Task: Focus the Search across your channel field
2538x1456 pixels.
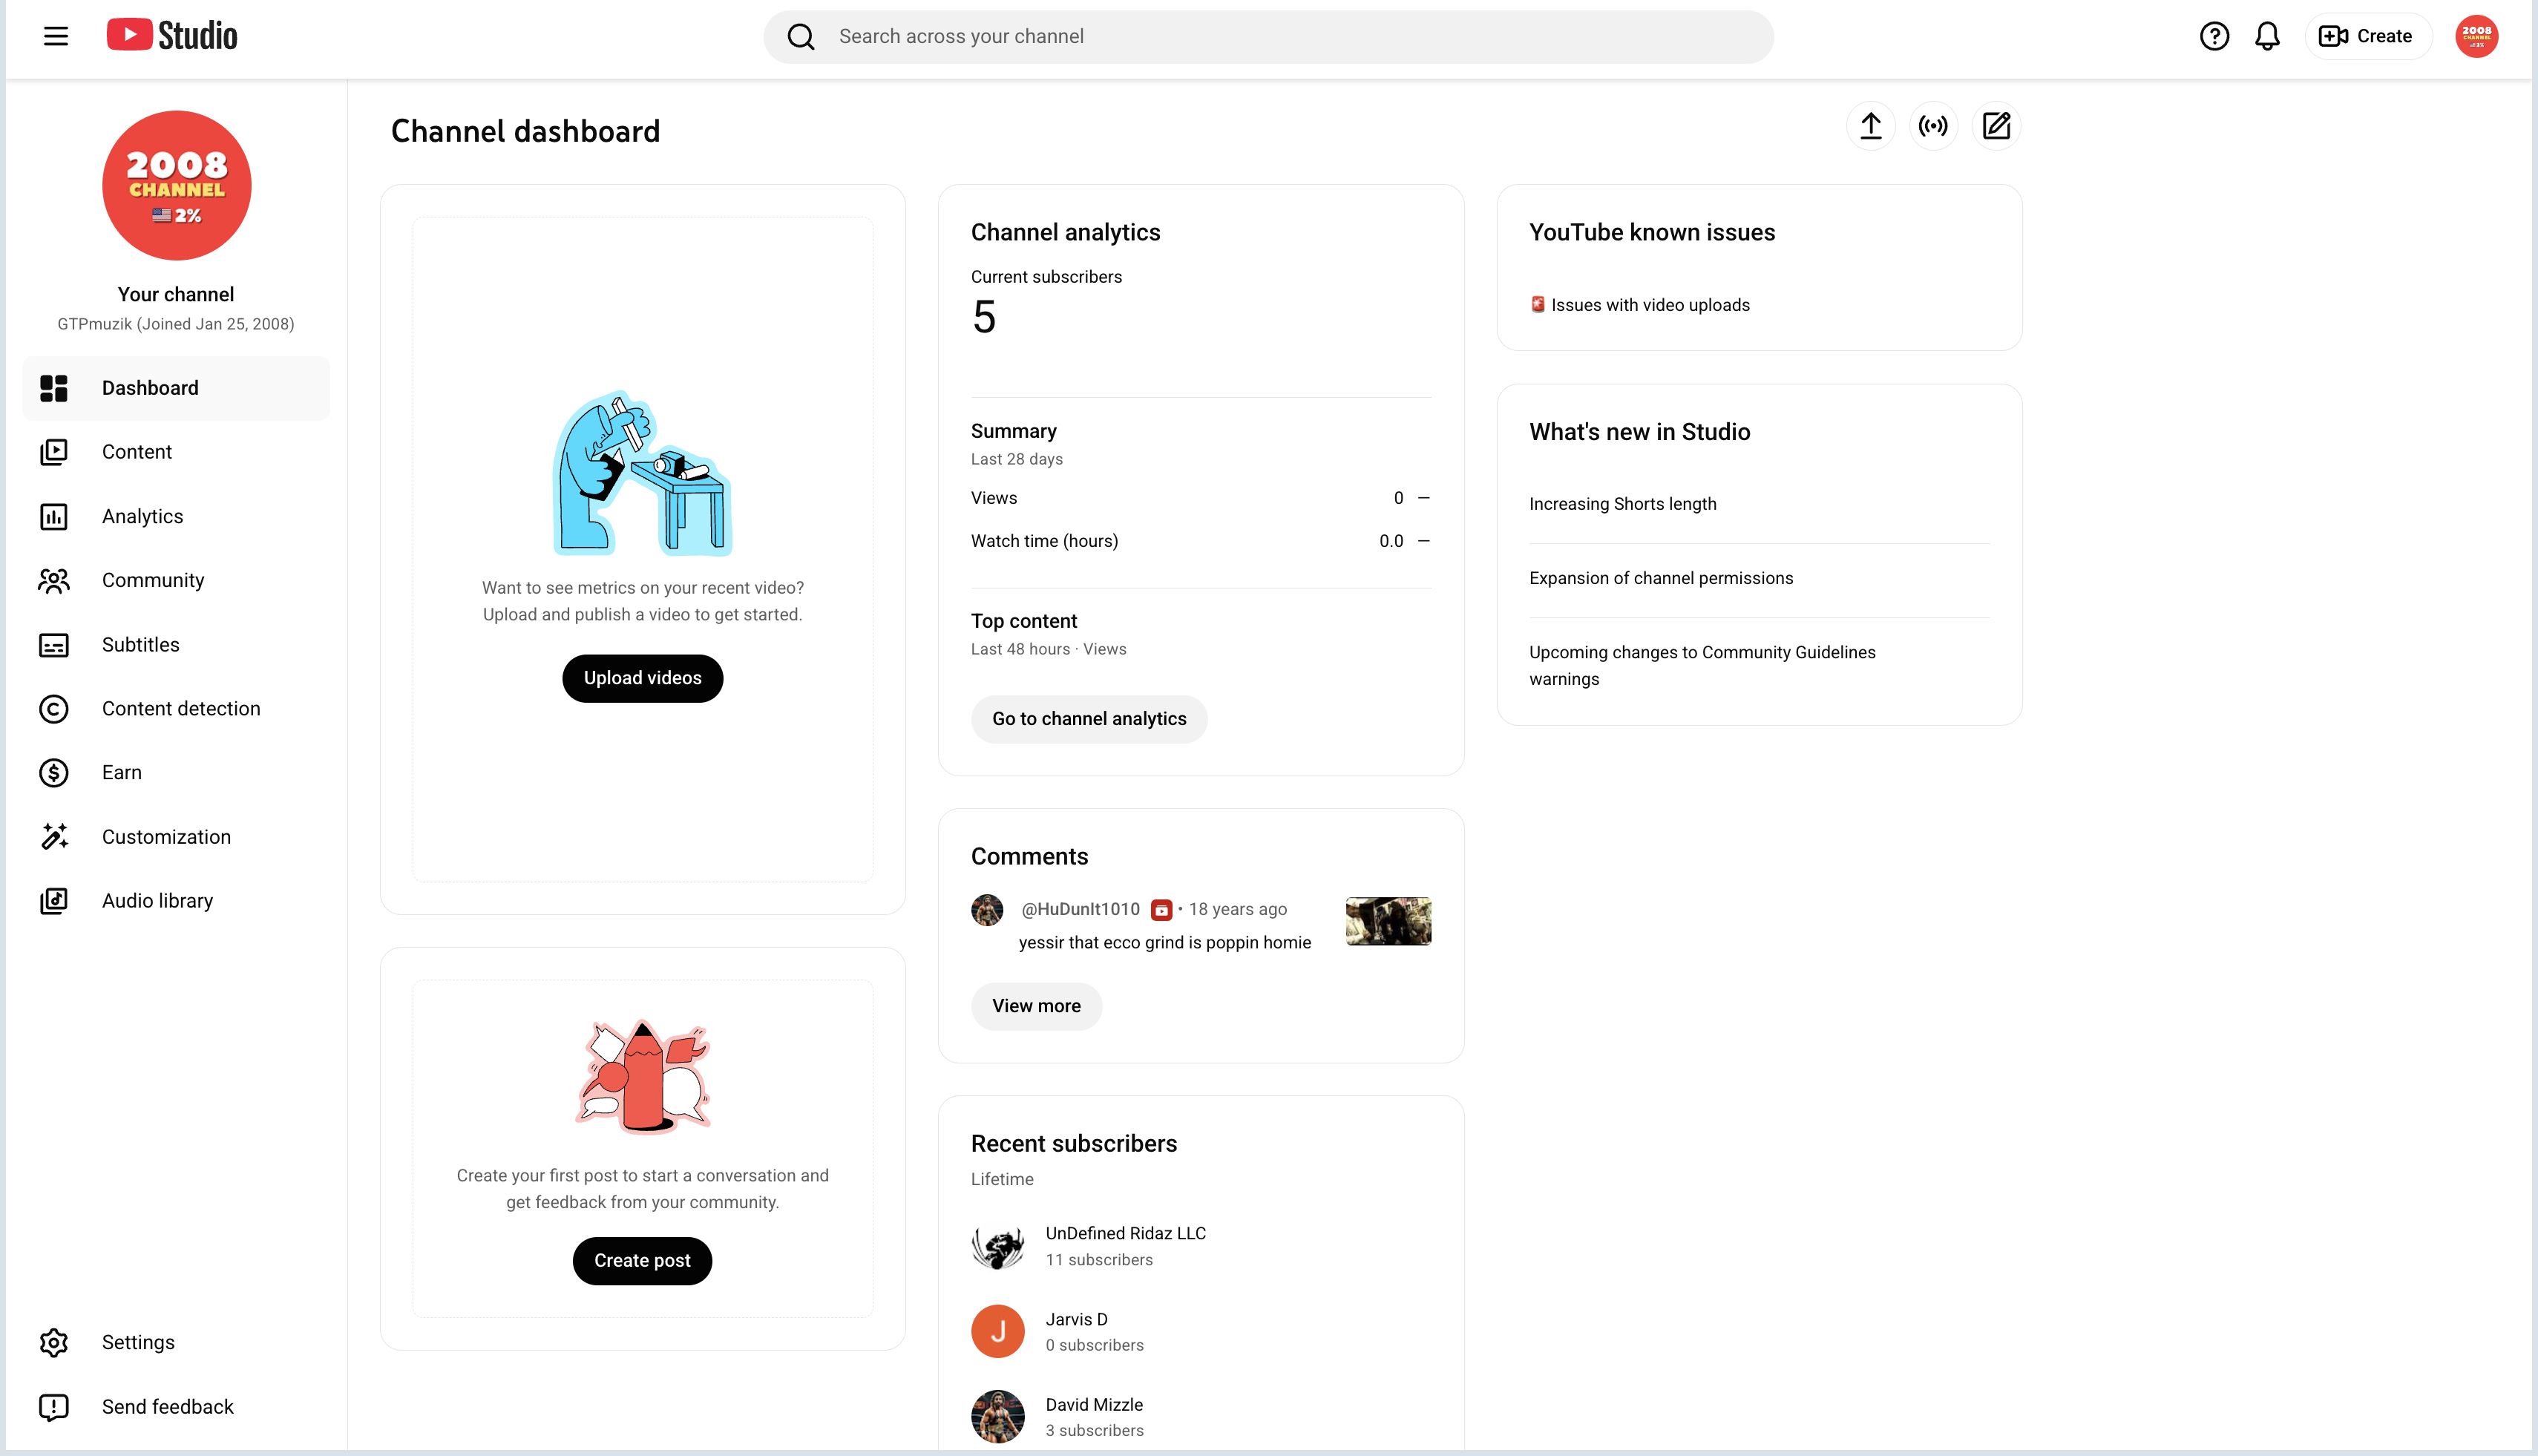Action: (1268, 37)
